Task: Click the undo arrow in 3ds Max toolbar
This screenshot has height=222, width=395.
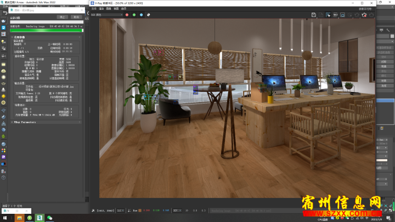Action: pyautogui.click(x=5, y=13)
